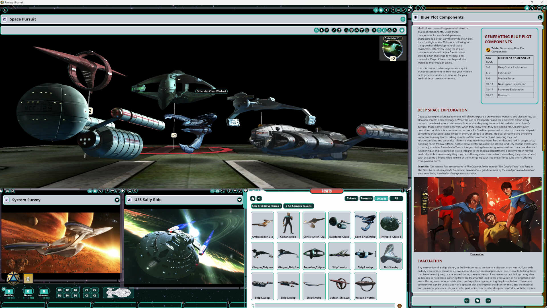Select the Klingon_Ship.webp thumbnail in the asset browser
547x308 pixels.
pos(262,256)
